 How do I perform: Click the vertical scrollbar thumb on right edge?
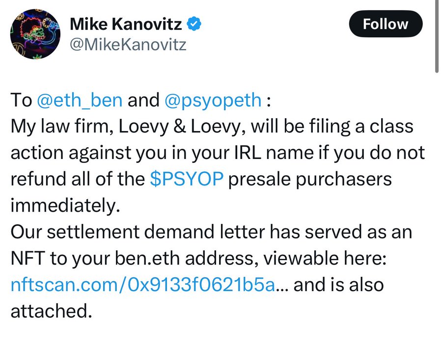click(437, 37)
